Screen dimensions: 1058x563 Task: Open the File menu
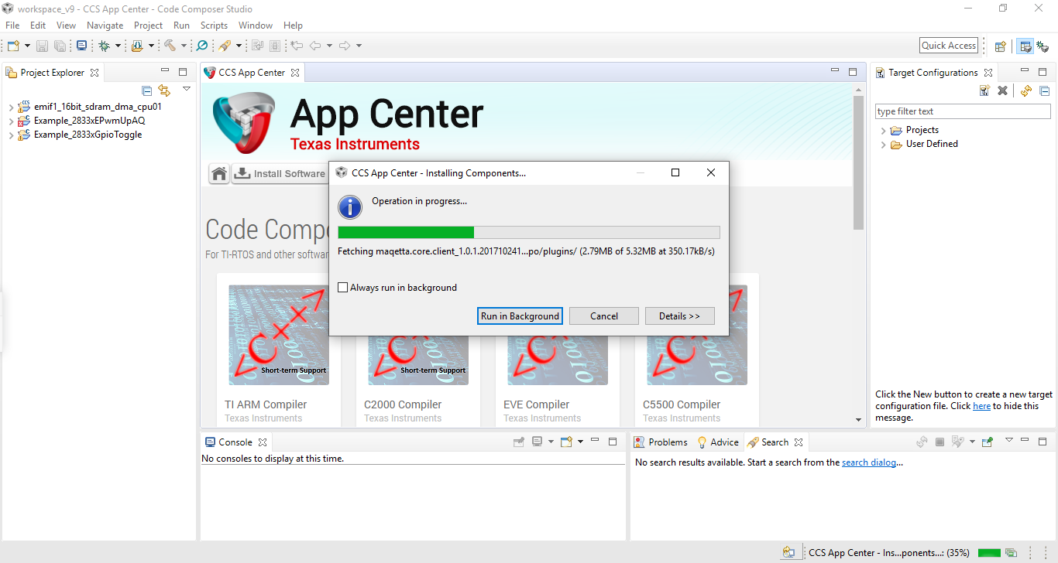[12, 26]
